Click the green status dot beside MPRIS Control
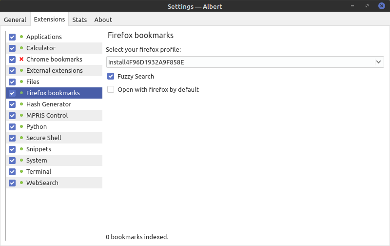The width and height of the screenshot is (390, 246). tap(21, 115)
